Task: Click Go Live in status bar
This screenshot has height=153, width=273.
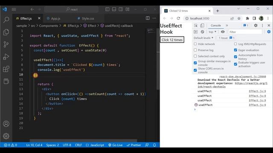Action: coord(115,145)
